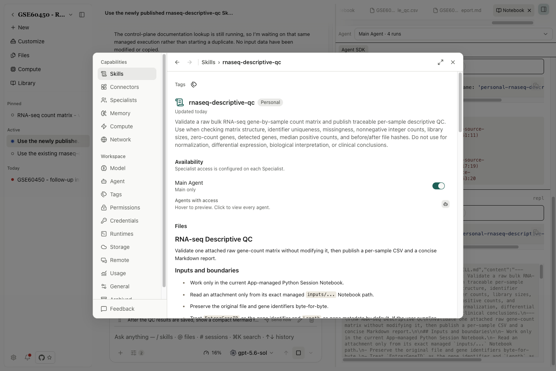Open Customize in the main sidebar
This screenshot has width=556, height=371.
tap(48, 41)
